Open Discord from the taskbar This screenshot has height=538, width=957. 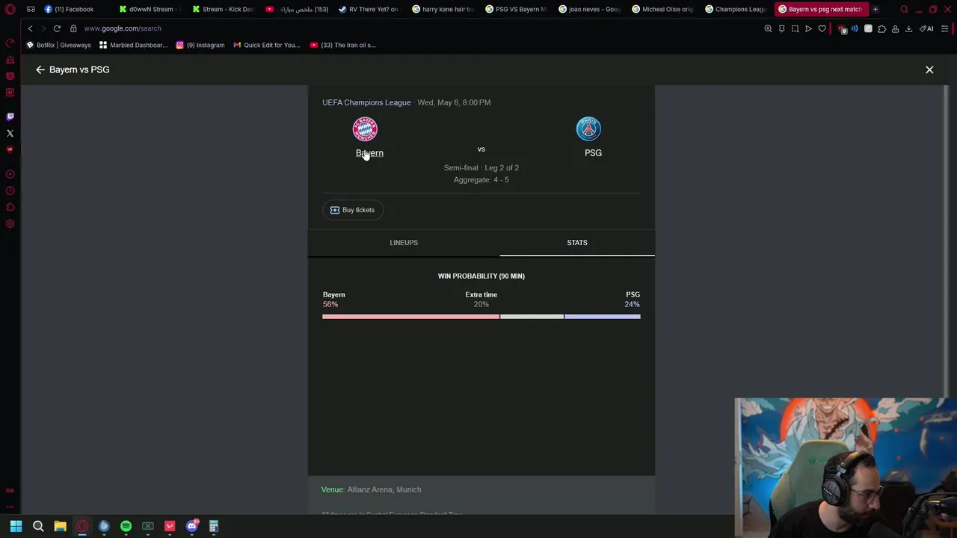[x=192, y=526]
